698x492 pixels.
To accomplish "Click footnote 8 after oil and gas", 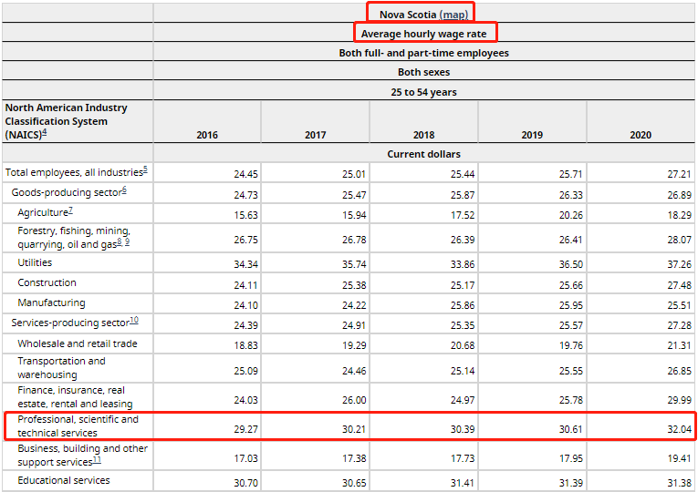I will (119, 241).
